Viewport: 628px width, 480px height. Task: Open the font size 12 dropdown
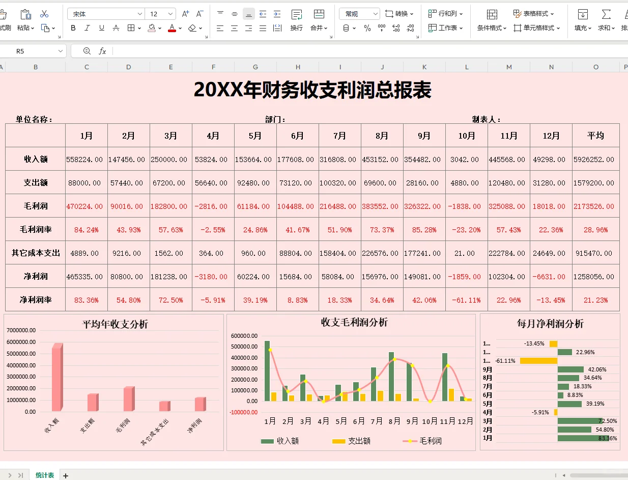171,14
